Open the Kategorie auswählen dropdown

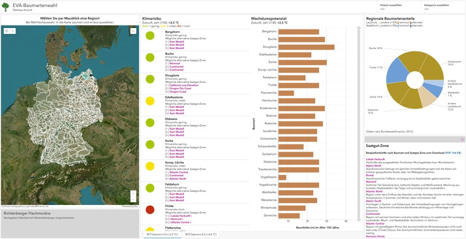point(443,7)
